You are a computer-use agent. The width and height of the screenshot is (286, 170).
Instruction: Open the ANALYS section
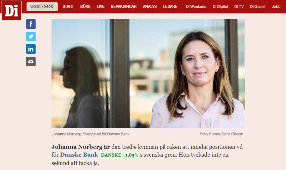pyautogui.click(x=150, y=7)
